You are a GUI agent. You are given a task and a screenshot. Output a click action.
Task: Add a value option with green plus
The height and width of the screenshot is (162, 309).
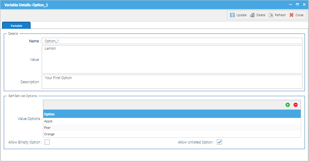coord(288,105)
